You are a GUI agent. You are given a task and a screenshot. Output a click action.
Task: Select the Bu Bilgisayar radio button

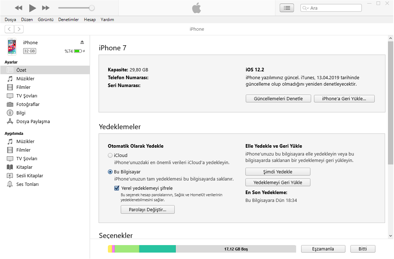coord(110,172)
